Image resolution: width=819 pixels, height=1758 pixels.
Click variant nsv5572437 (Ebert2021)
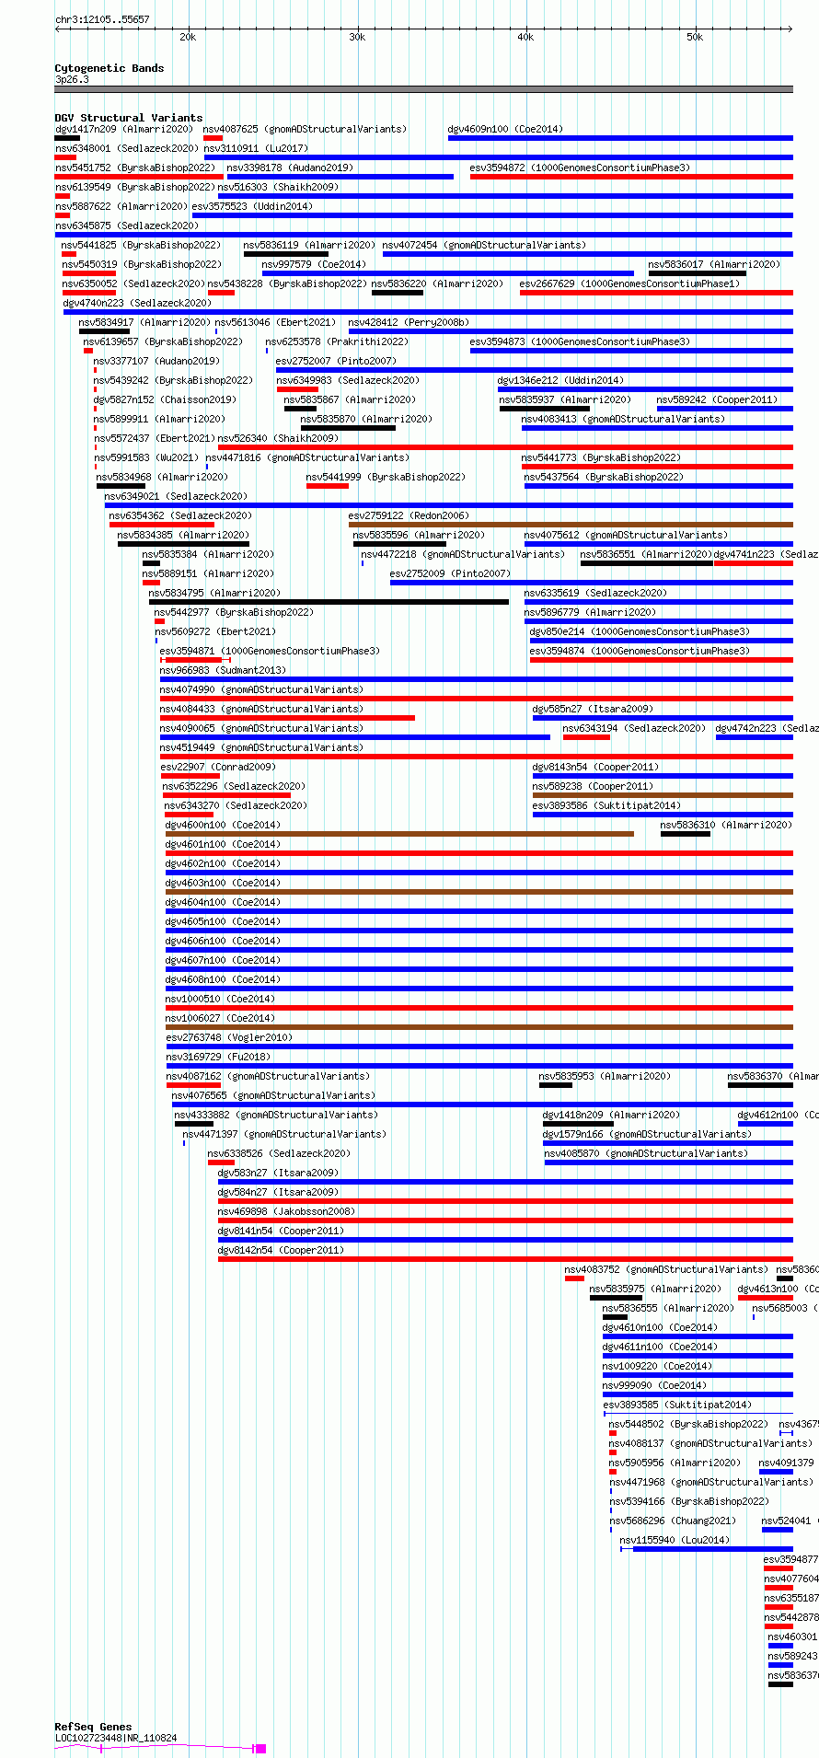(x=154, y=438)
